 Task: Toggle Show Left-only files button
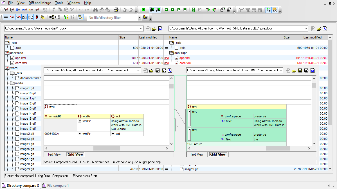click(x=24, y=17)
